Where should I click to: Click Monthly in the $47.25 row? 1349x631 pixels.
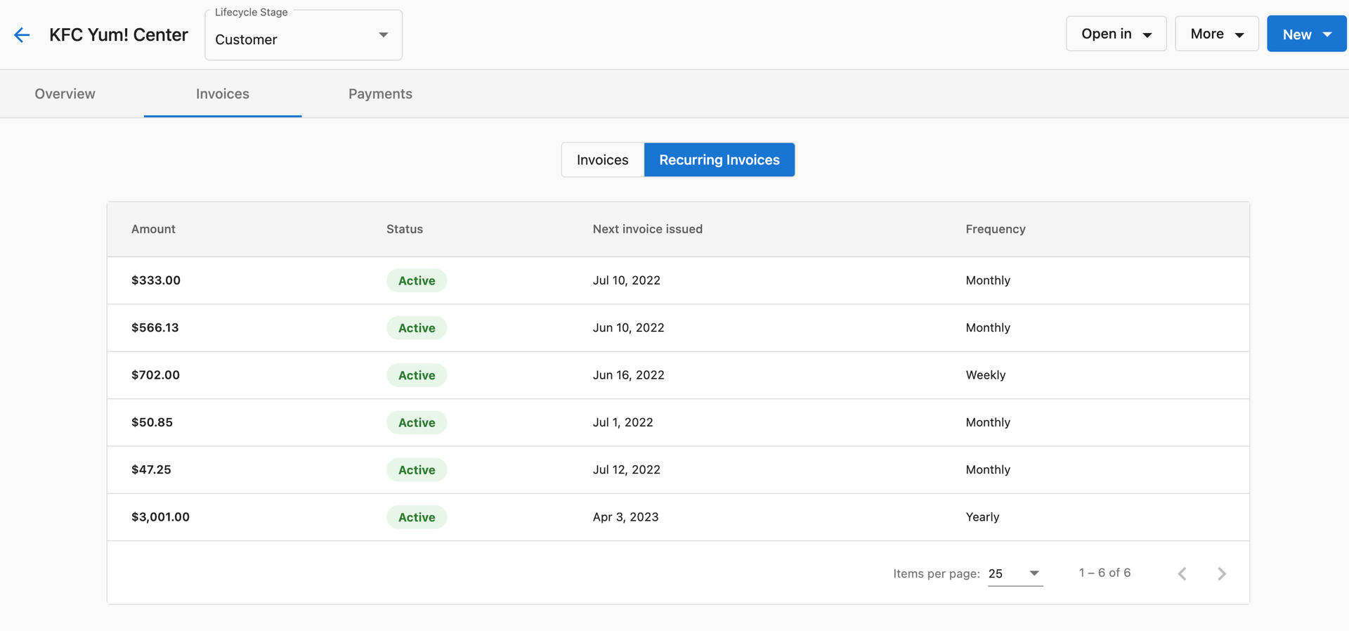click(988, 469)
